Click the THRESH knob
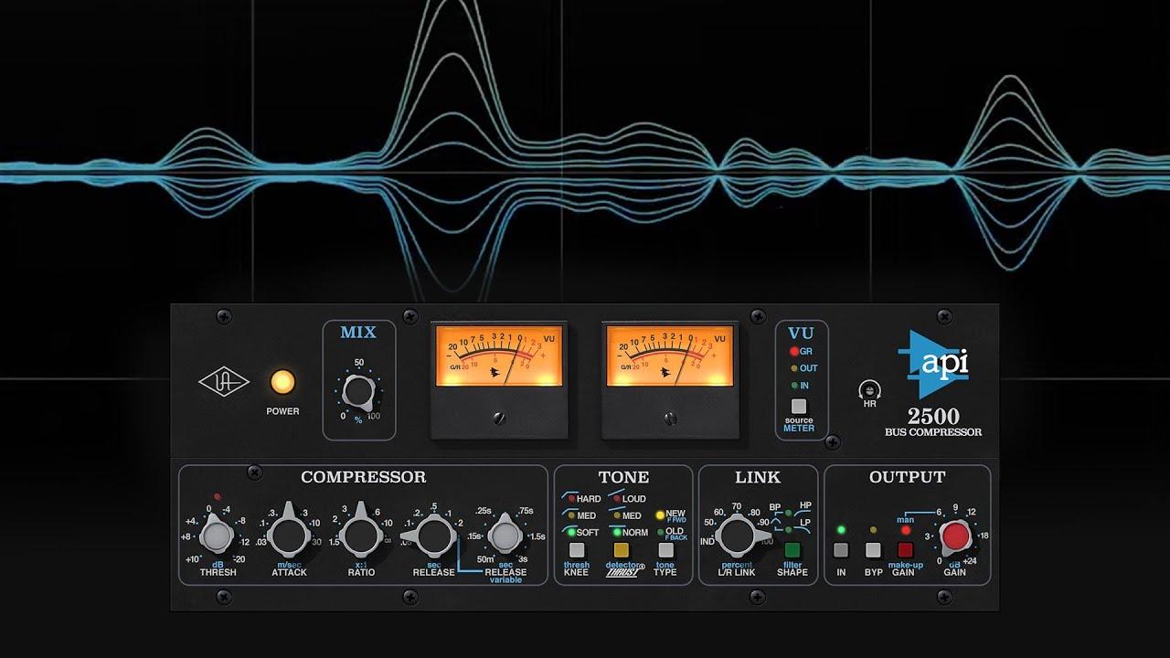The image size is (1170, 658). pos(218,536)
